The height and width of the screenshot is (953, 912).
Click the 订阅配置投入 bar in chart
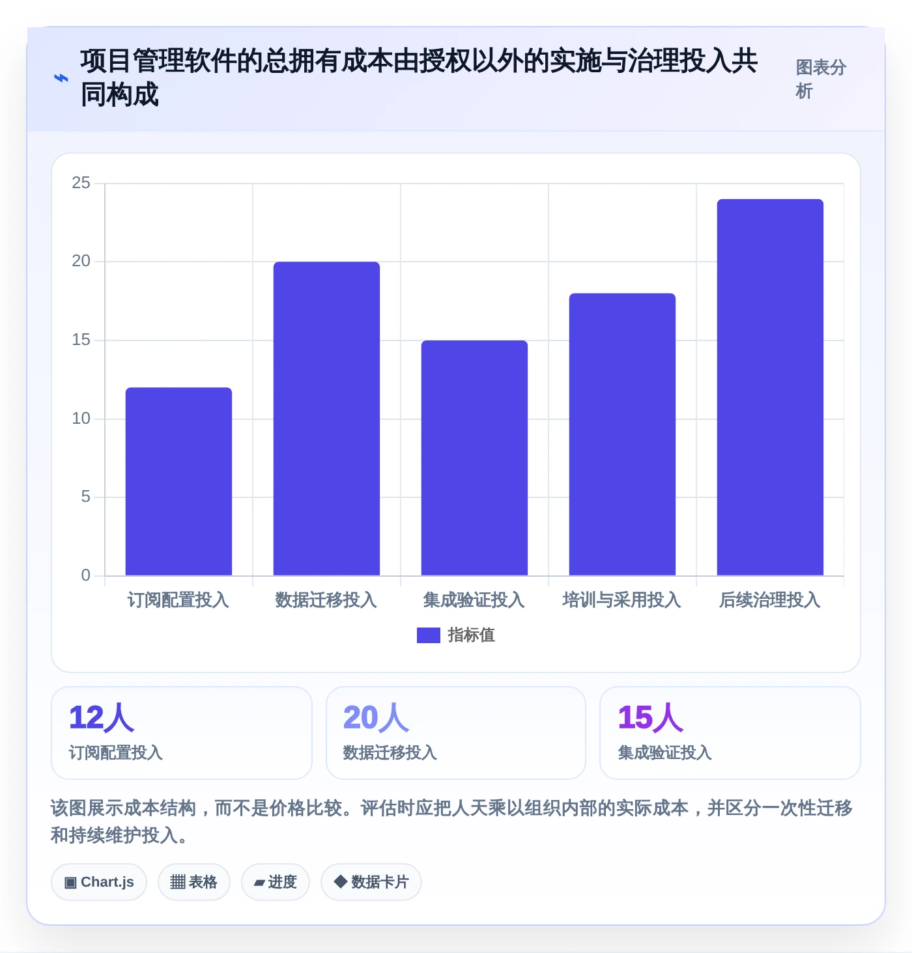point(178,482)
